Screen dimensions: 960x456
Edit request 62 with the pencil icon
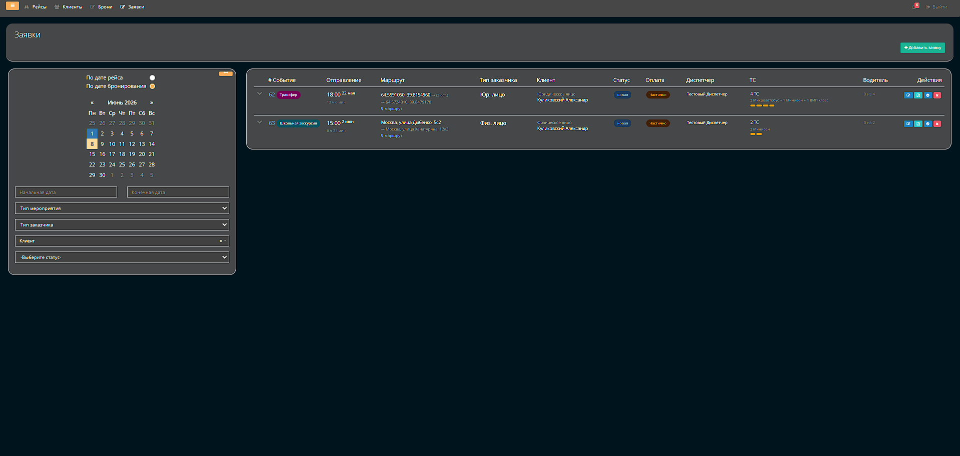(908, 95)
